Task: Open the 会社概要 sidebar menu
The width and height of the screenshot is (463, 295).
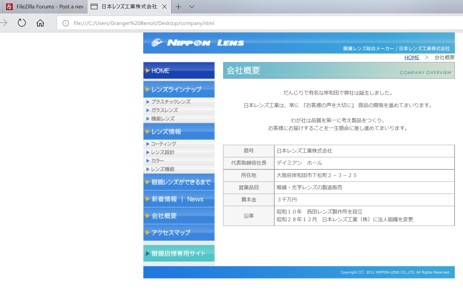Action: [x=179, y=216]
